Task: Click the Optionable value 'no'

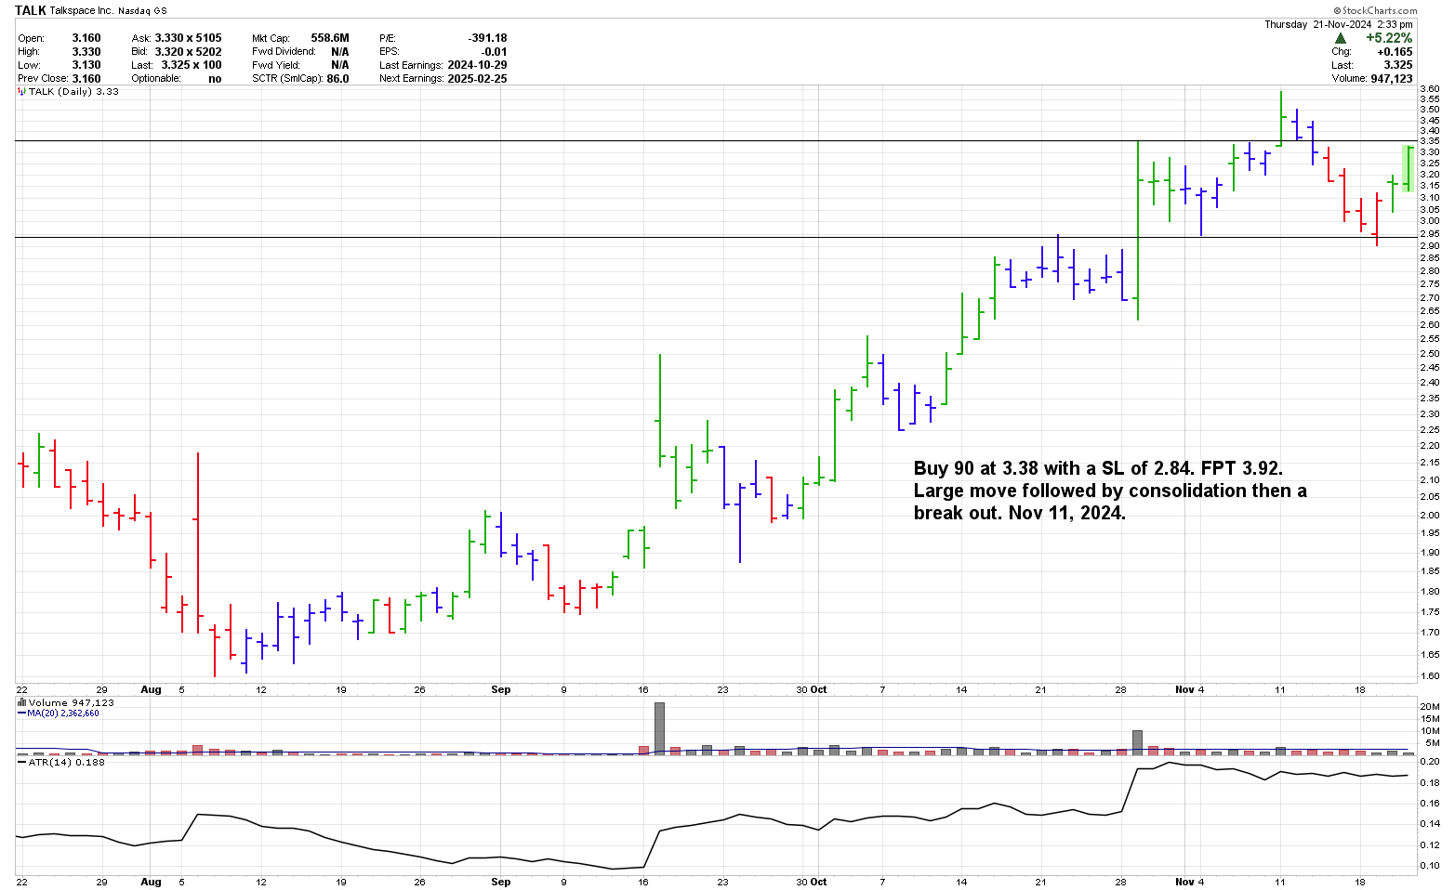Action: pyautogui.click(x=215, y=79)
